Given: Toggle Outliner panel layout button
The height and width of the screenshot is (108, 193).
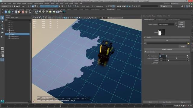Looking at the screenshot, I should tap(2, 60).
